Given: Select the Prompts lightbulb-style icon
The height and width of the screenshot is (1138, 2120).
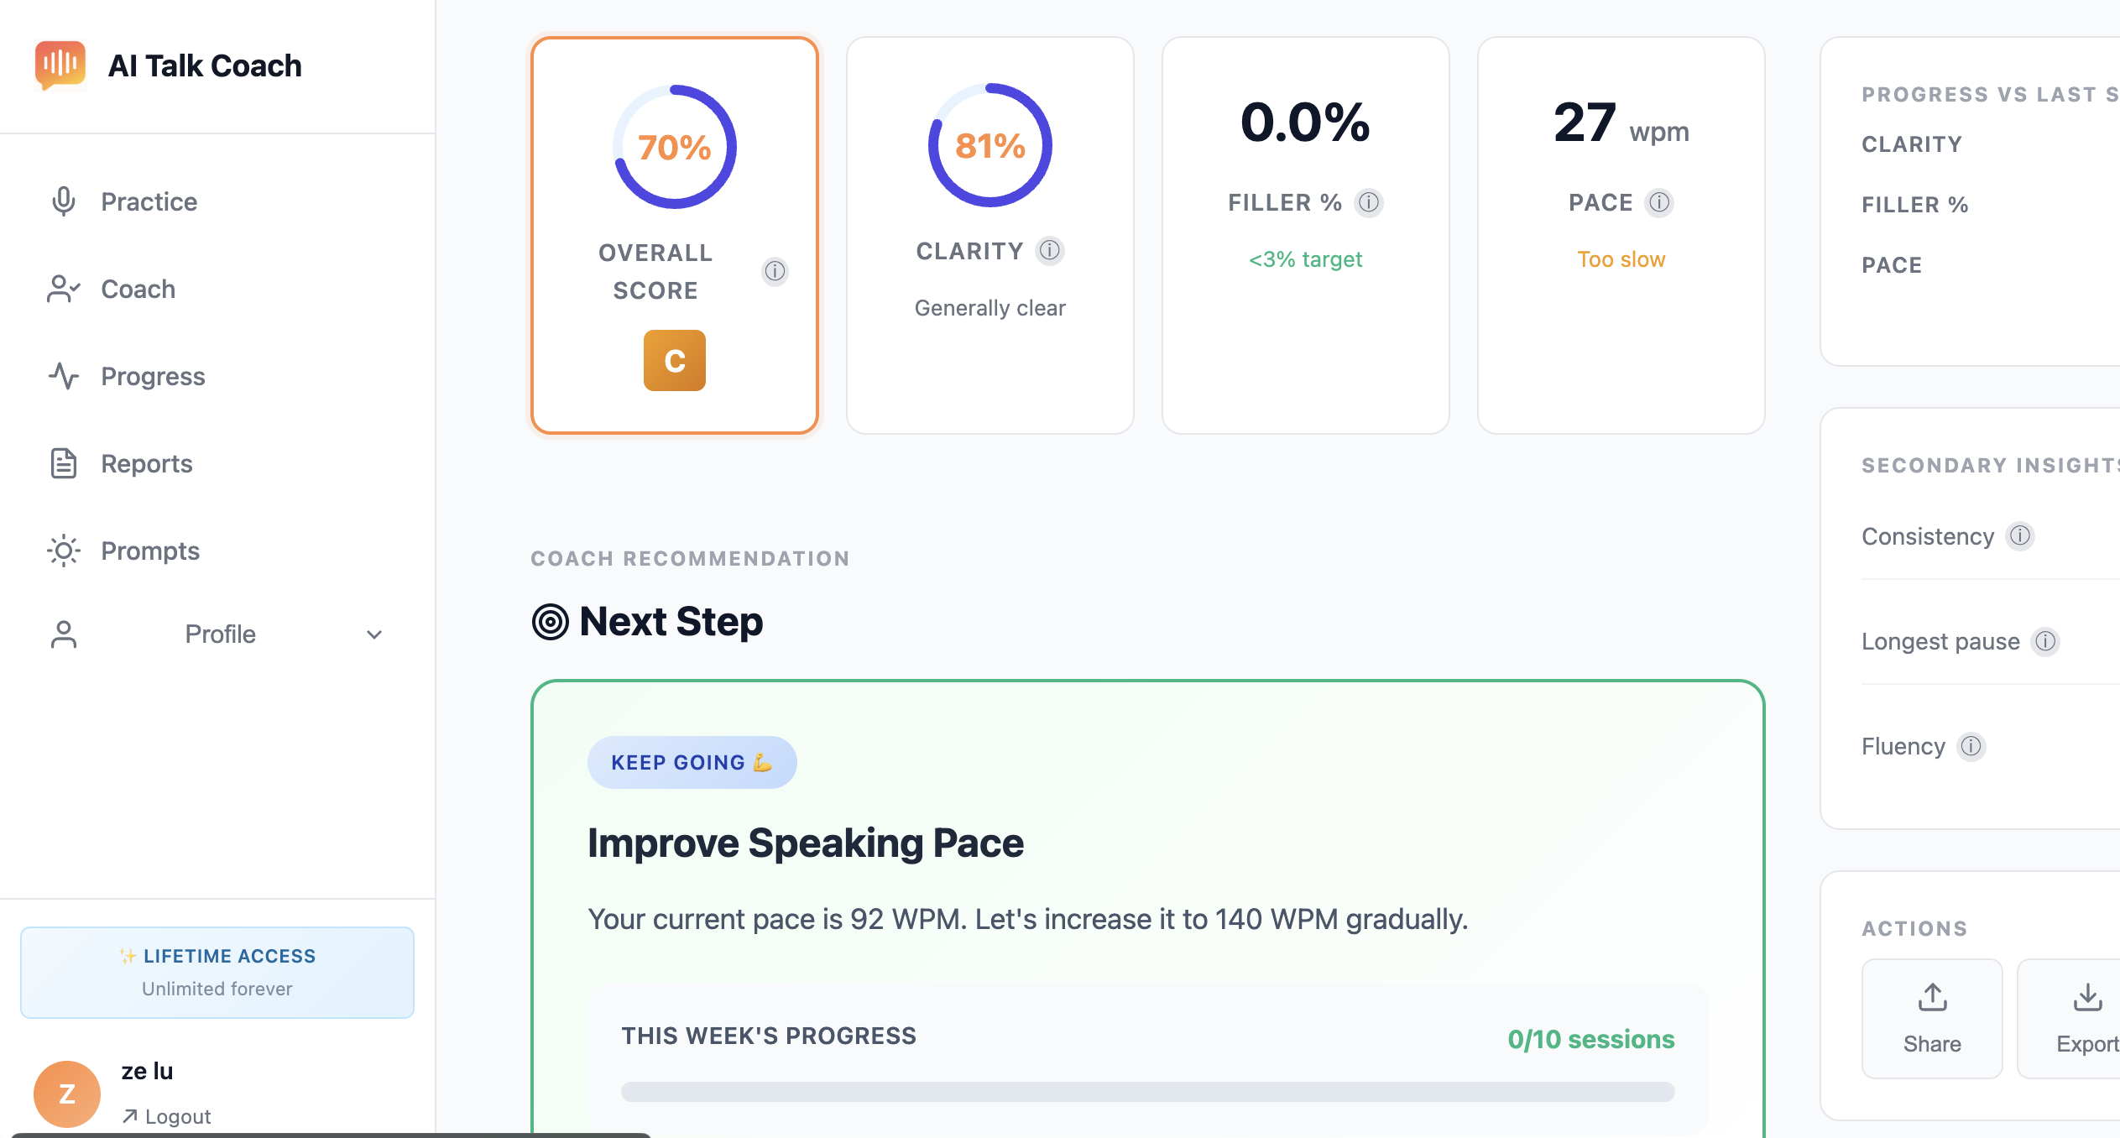Looking at the screenshot, I should point(63,551).
